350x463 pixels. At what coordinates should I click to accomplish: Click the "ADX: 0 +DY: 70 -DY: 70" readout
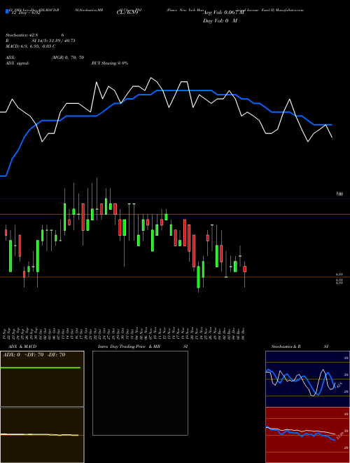[x=34, y=355]
